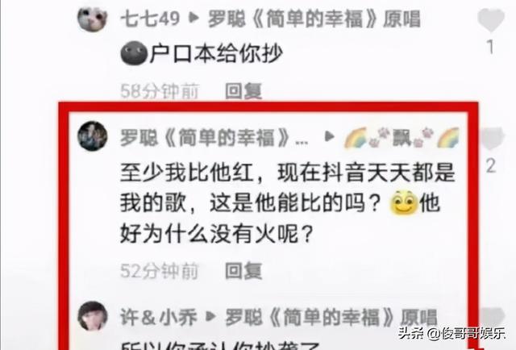The image size is (516, 350).
Task: Reply to the 58分钟前 comment
Action: click(x=243, y=91)
